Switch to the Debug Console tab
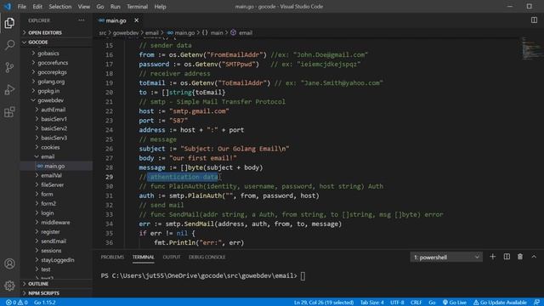The height and width of the screenshot is (306, 544). pos(207,257)
